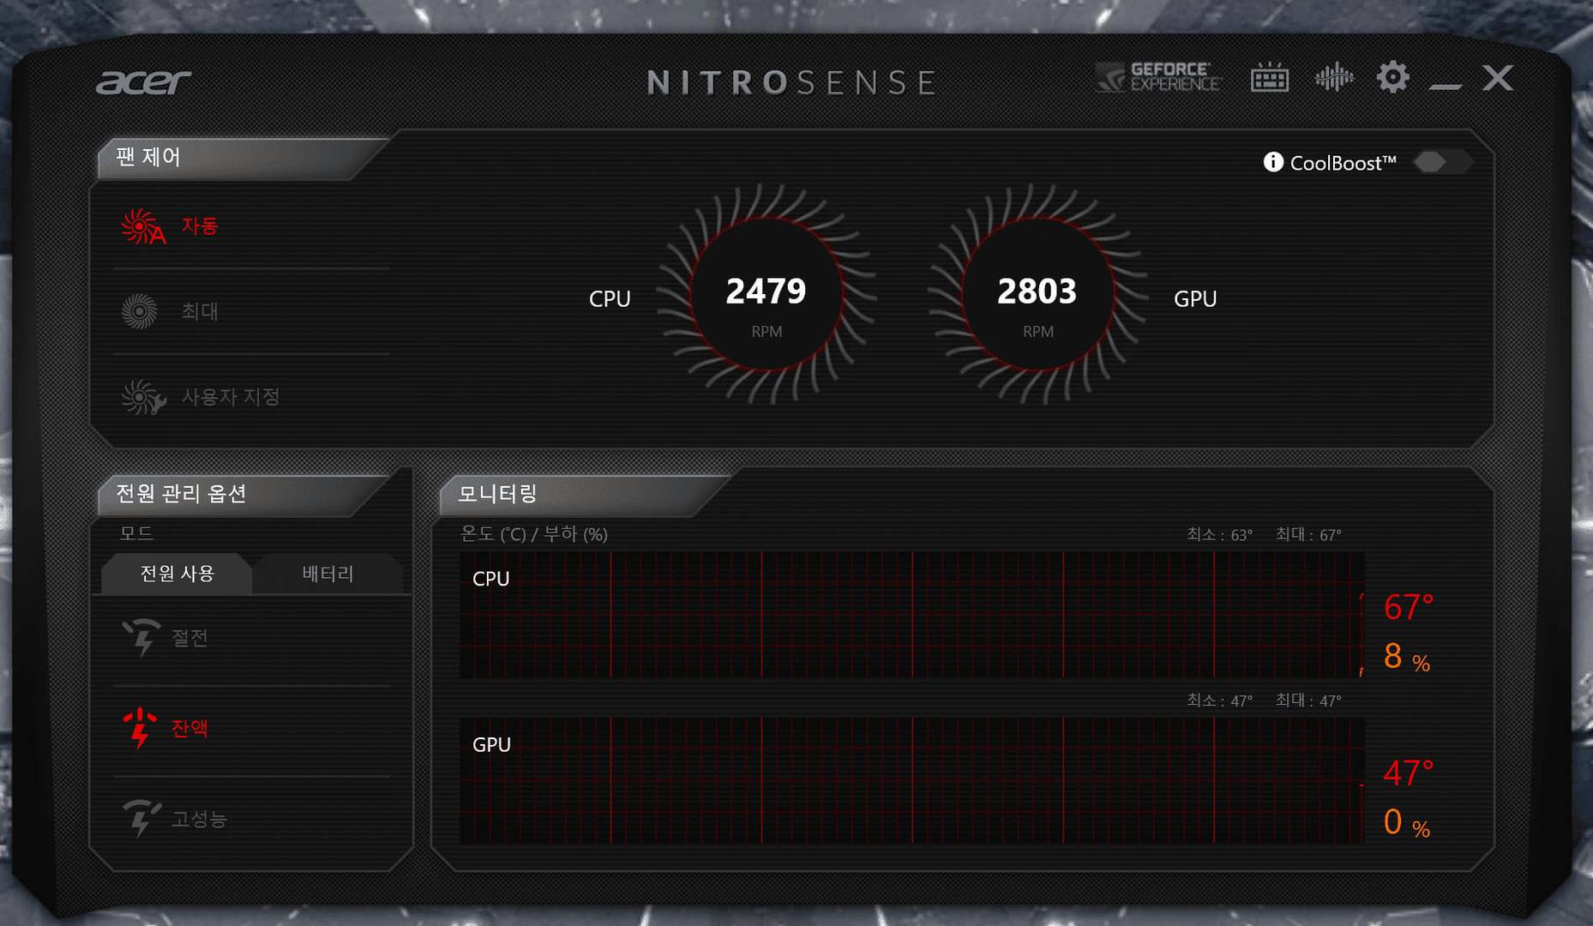Click the 팬 제어 panel header
This screenshot has width=1593, height=926.
pyautogui.click(x=147, y=157)
